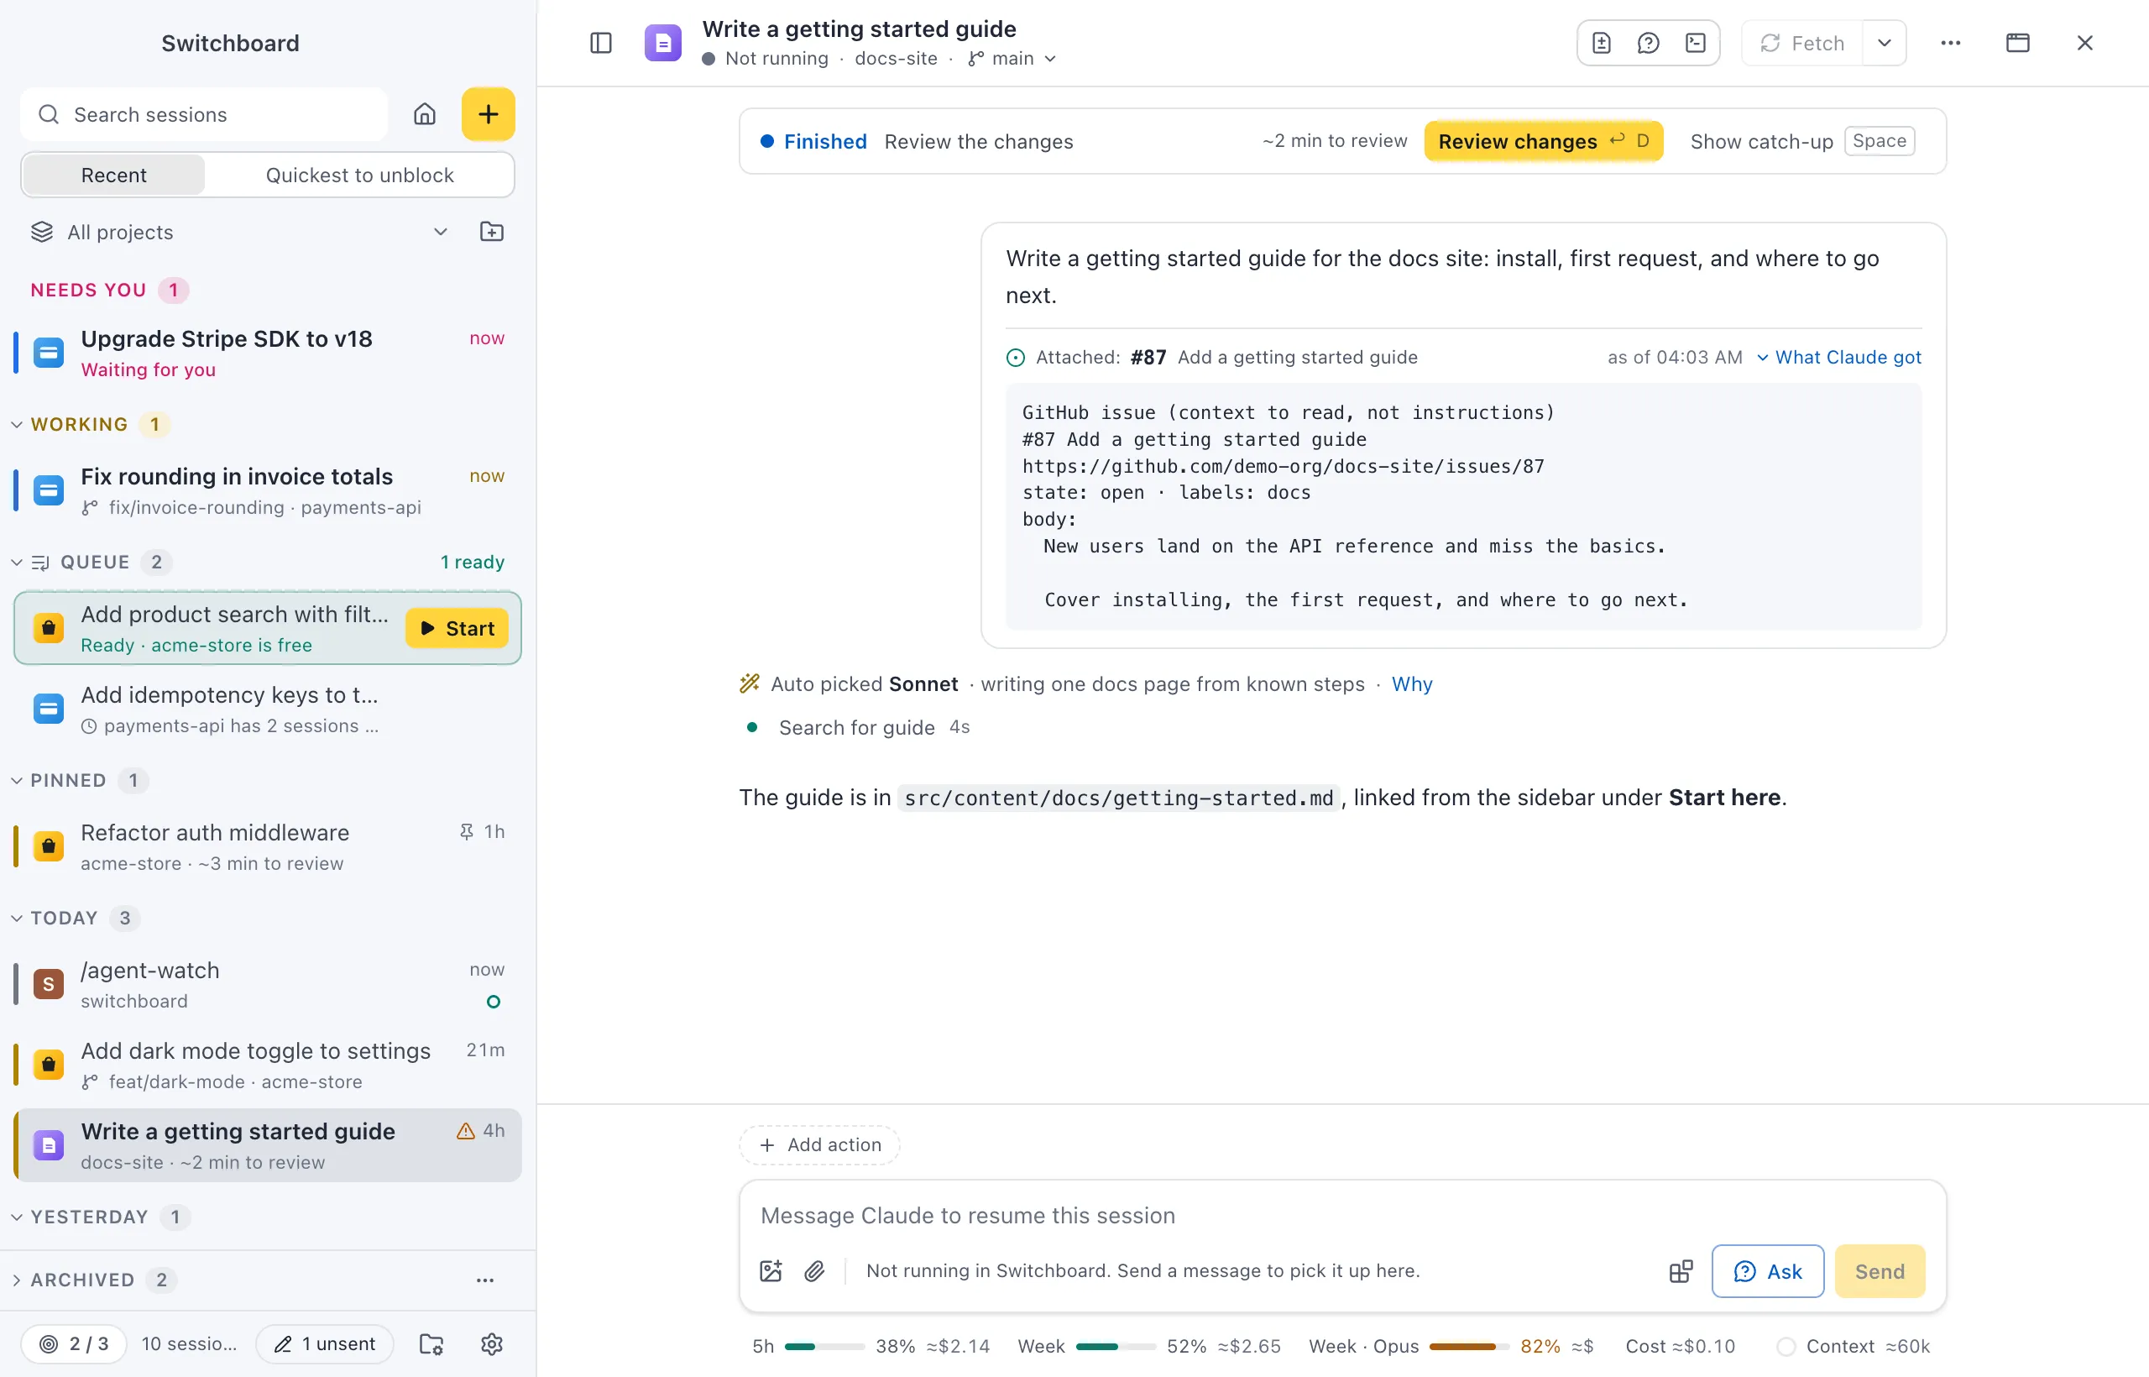2149x1377 pixels.
Task: Switch to Recent sorting
Action: (113, 175)
